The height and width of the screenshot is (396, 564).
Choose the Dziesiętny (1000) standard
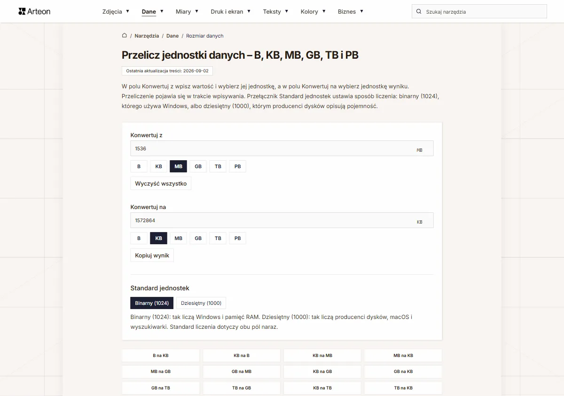201,303
